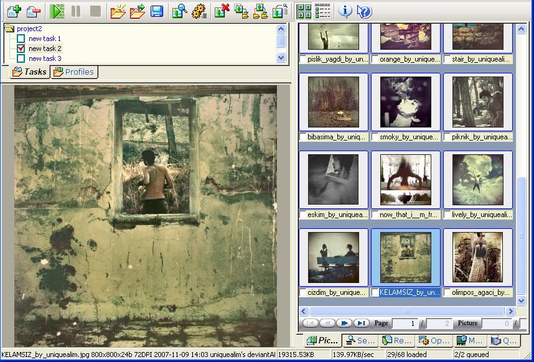Click the picture details list icon with magnifier
The width and height of the screenshot is (534, 362).
tap(280, 11)
